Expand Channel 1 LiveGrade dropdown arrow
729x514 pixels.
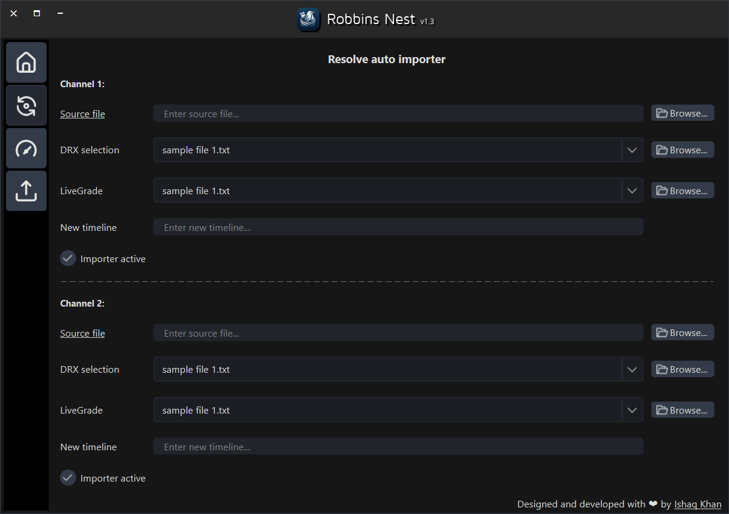632,191
